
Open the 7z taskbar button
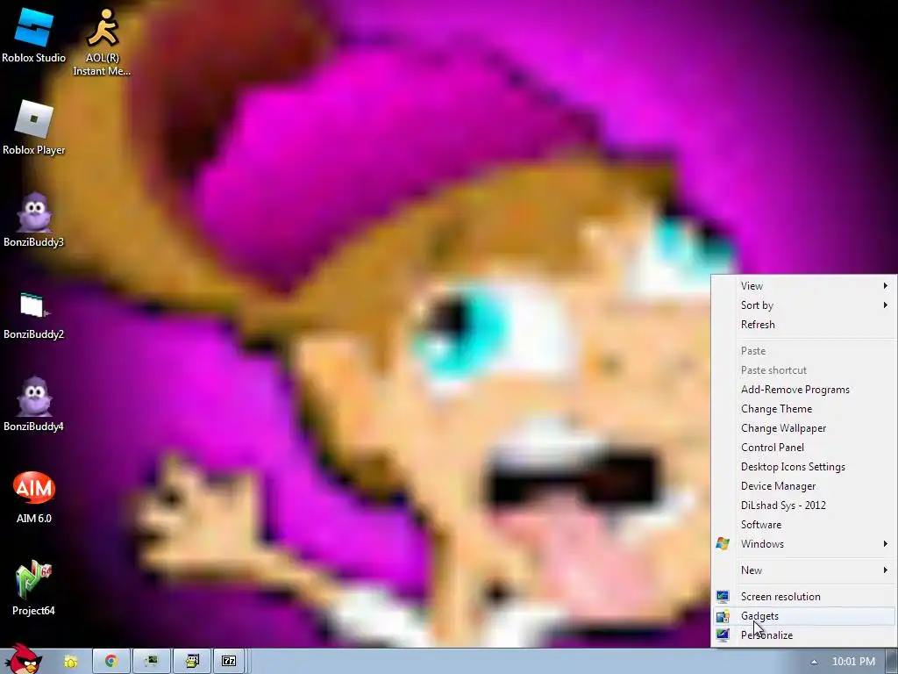[x=229, y=662]
